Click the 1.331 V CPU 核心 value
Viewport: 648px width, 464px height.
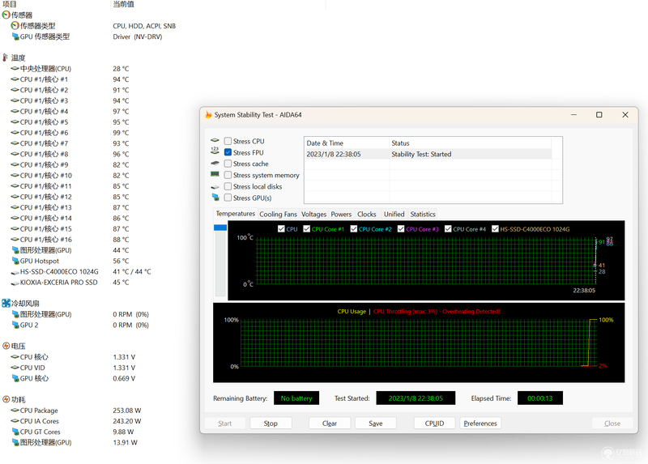point(124,356)
